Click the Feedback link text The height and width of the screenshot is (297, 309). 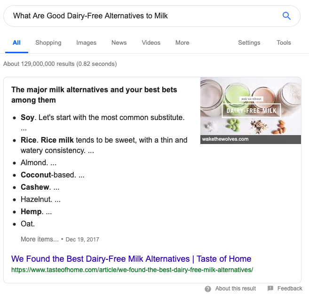pos(290,289)
